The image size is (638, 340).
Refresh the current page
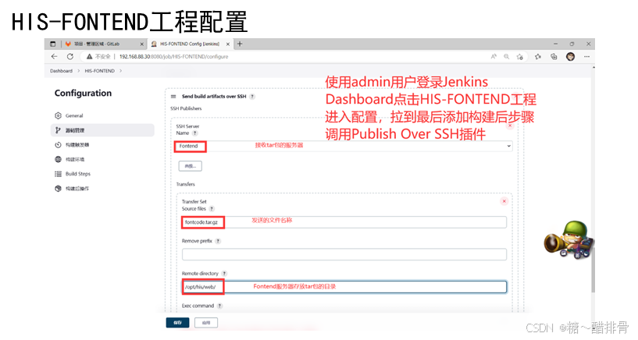(70, 57)
